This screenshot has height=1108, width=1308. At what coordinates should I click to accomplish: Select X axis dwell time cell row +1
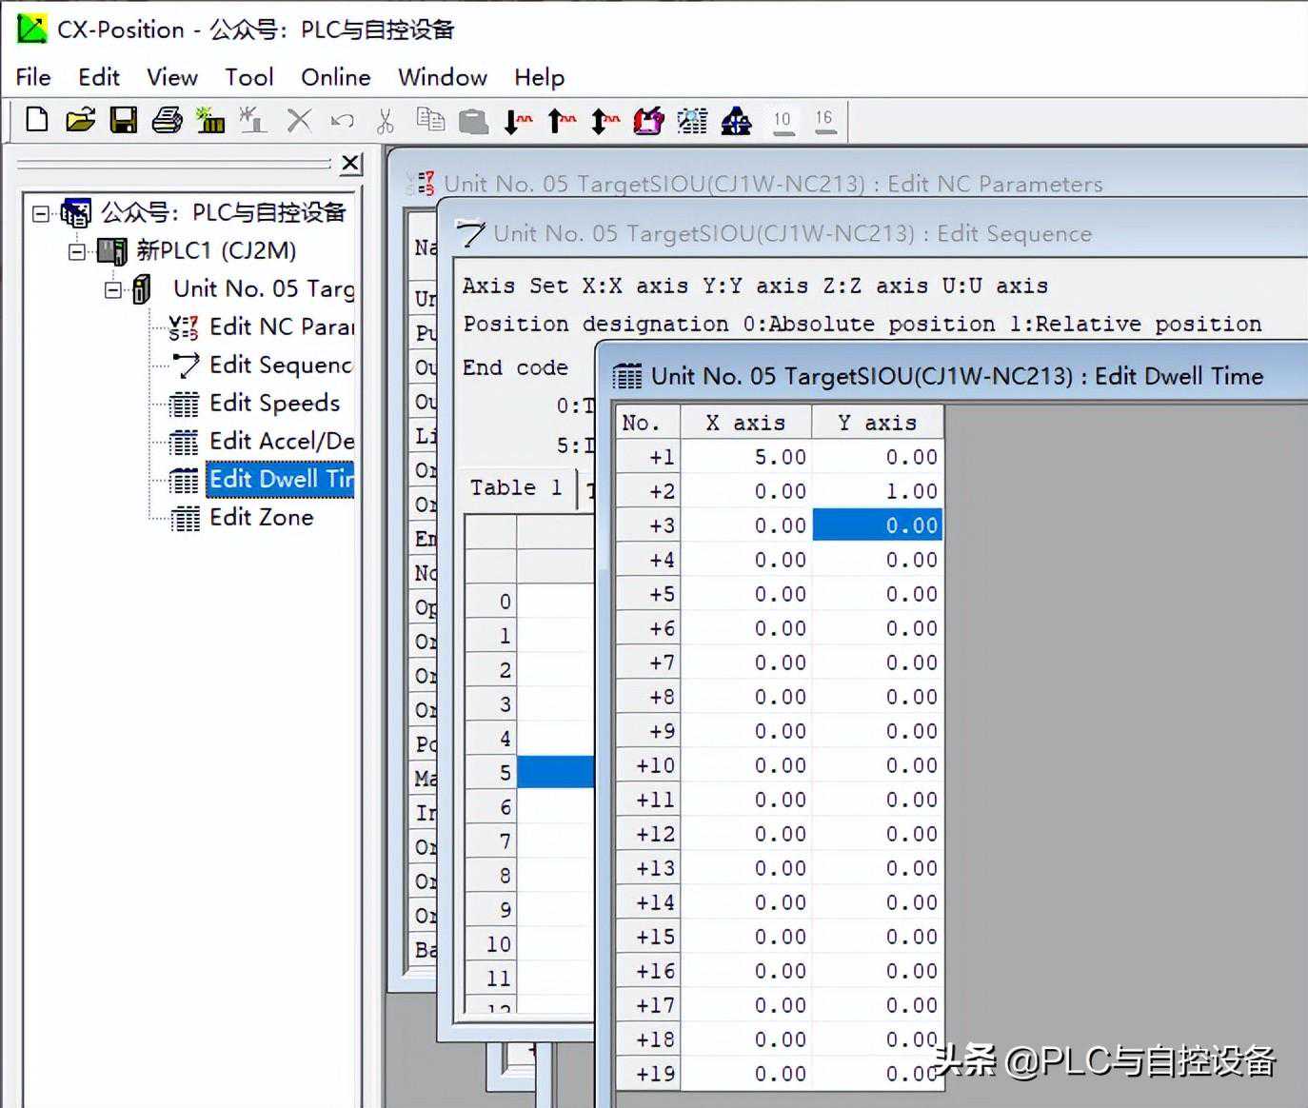pos(746,457)
